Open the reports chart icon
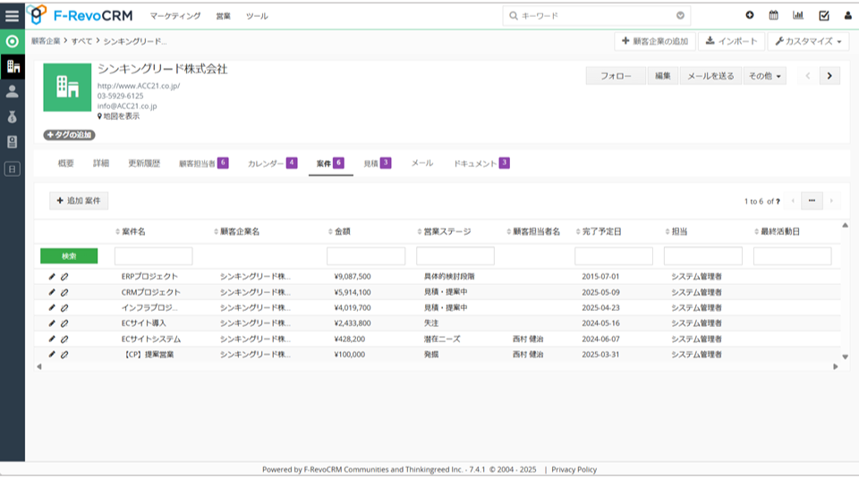The height and width of the screenshot is (478, 859). [x=798, y=15]
